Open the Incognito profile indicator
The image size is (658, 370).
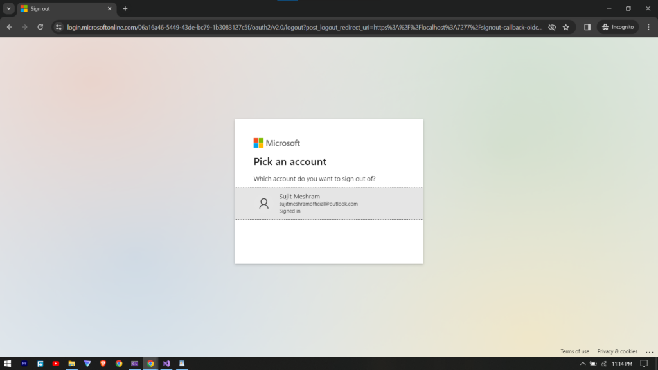618,27
